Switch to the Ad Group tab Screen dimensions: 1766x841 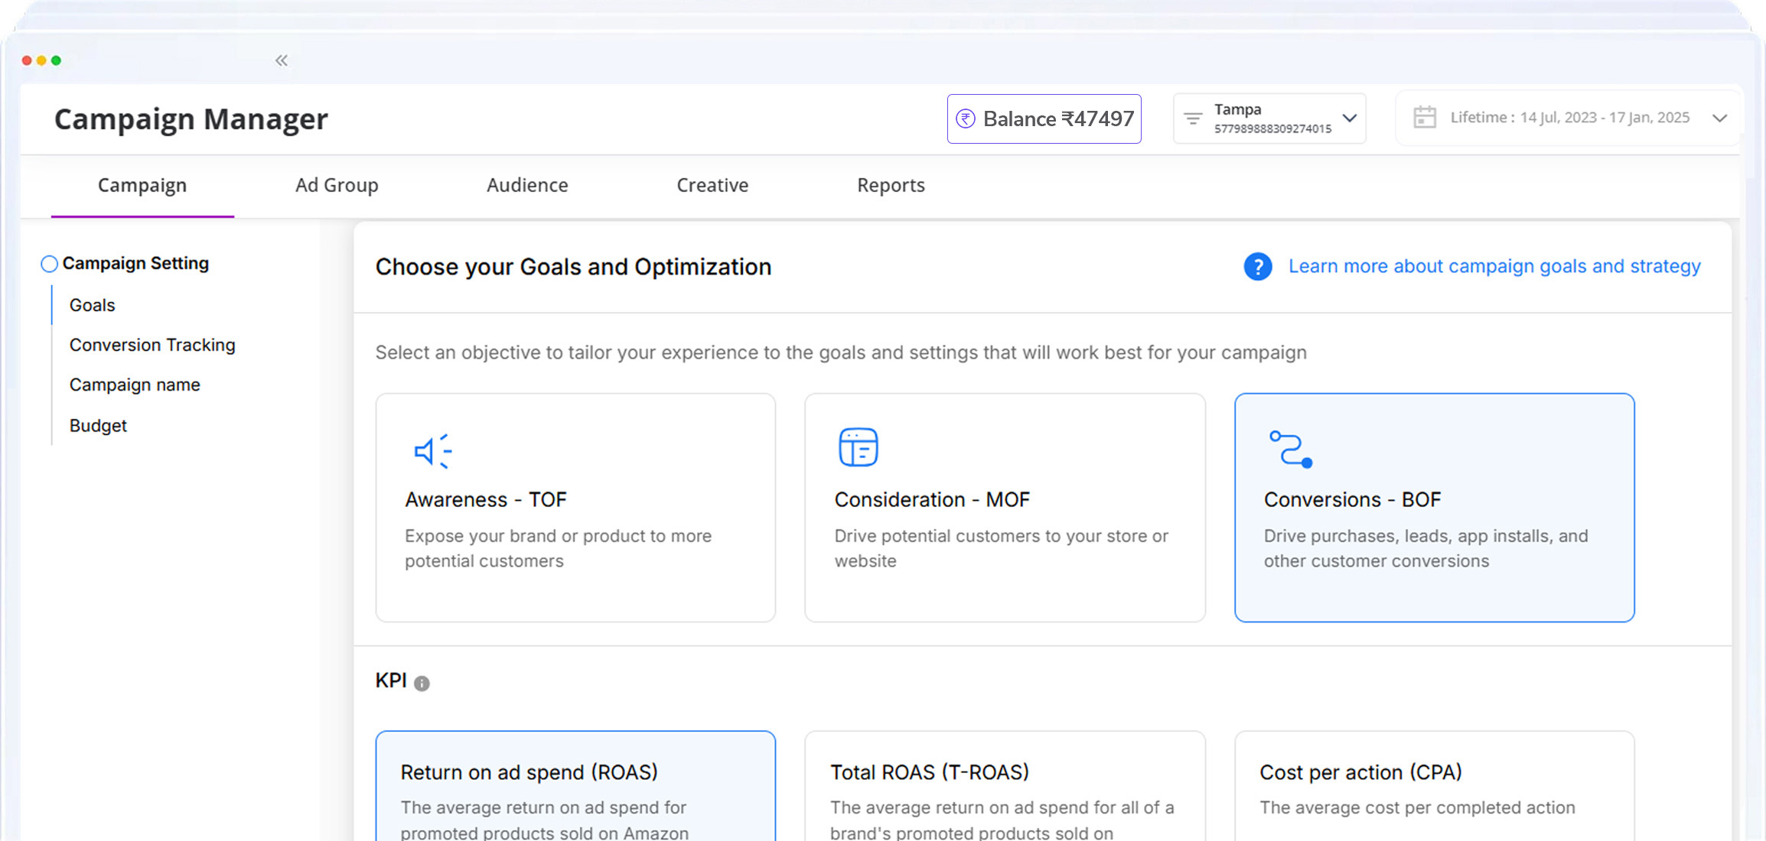[337, 185]
